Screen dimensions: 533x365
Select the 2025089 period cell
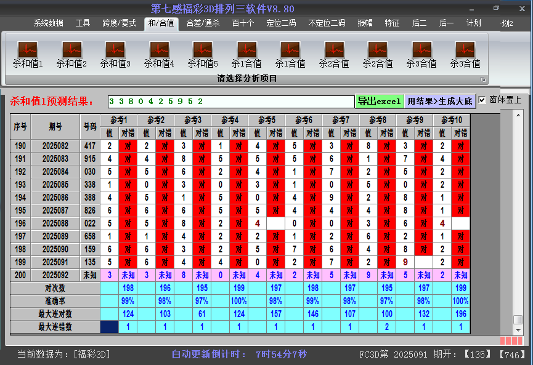coord(55,236)
